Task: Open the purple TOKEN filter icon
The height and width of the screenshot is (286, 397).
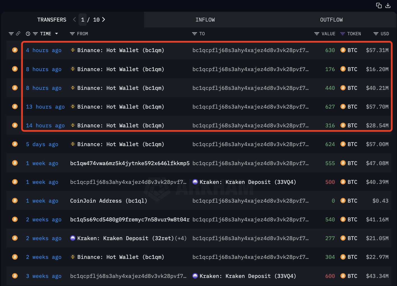Action: (x=342, y=34)
